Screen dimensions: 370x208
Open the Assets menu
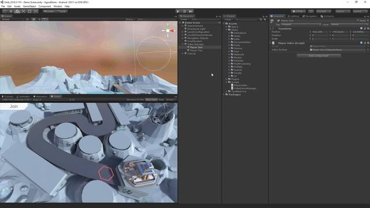click(x=17, y=6)
